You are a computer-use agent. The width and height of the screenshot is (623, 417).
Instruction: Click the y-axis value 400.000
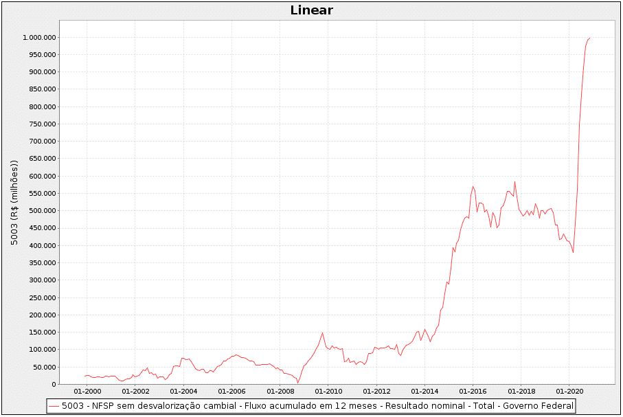coord(42,246)
